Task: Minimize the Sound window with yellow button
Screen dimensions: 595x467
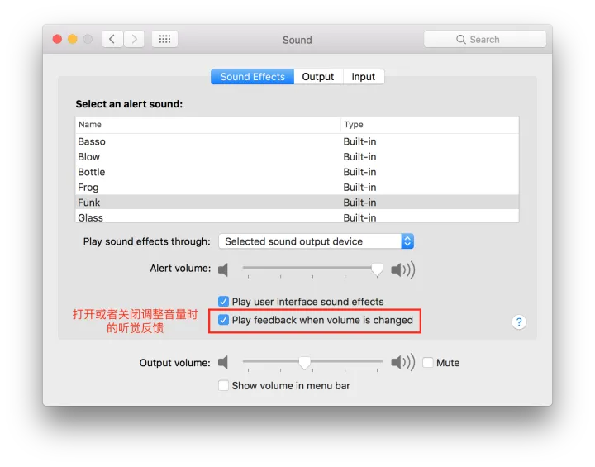Action: pyautogui.click(x=73, y=39)
